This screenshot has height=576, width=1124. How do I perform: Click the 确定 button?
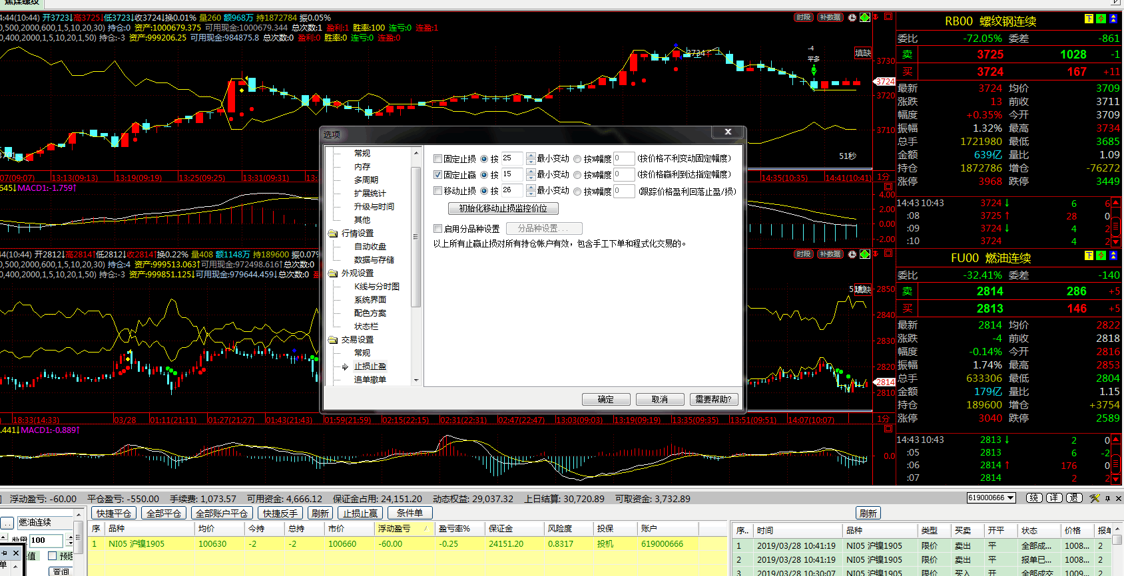coord(606,399)
